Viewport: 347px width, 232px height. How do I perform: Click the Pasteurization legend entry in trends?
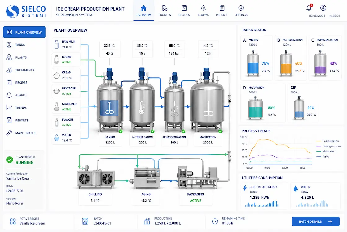(x=327, y=141)
